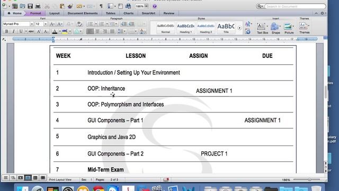Click the Shading paint bucket icon

click(142, 32)
